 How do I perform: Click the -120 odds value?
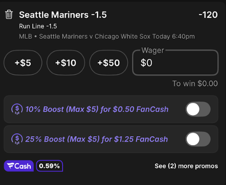coord(208,15)
